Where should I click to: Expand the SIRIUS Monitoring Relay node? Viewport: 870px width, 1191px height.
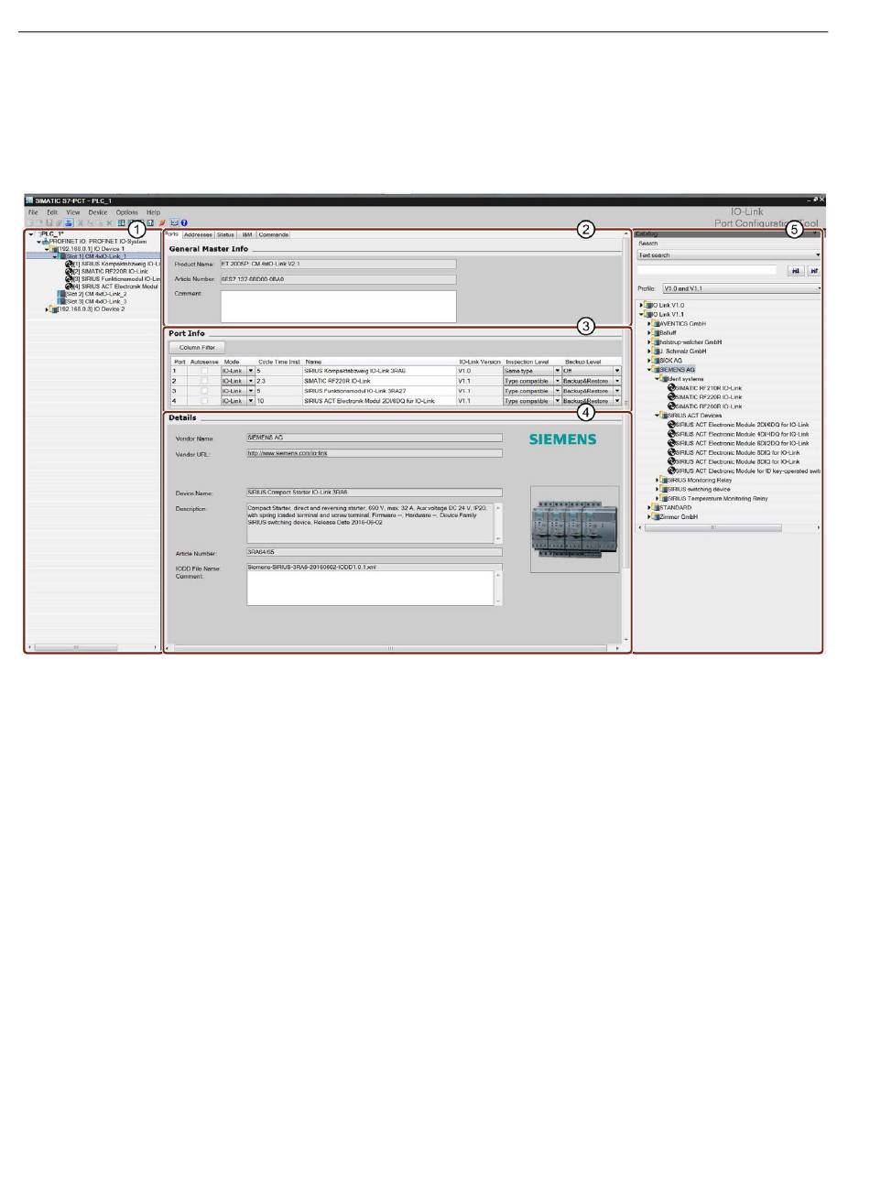[658, 481]
